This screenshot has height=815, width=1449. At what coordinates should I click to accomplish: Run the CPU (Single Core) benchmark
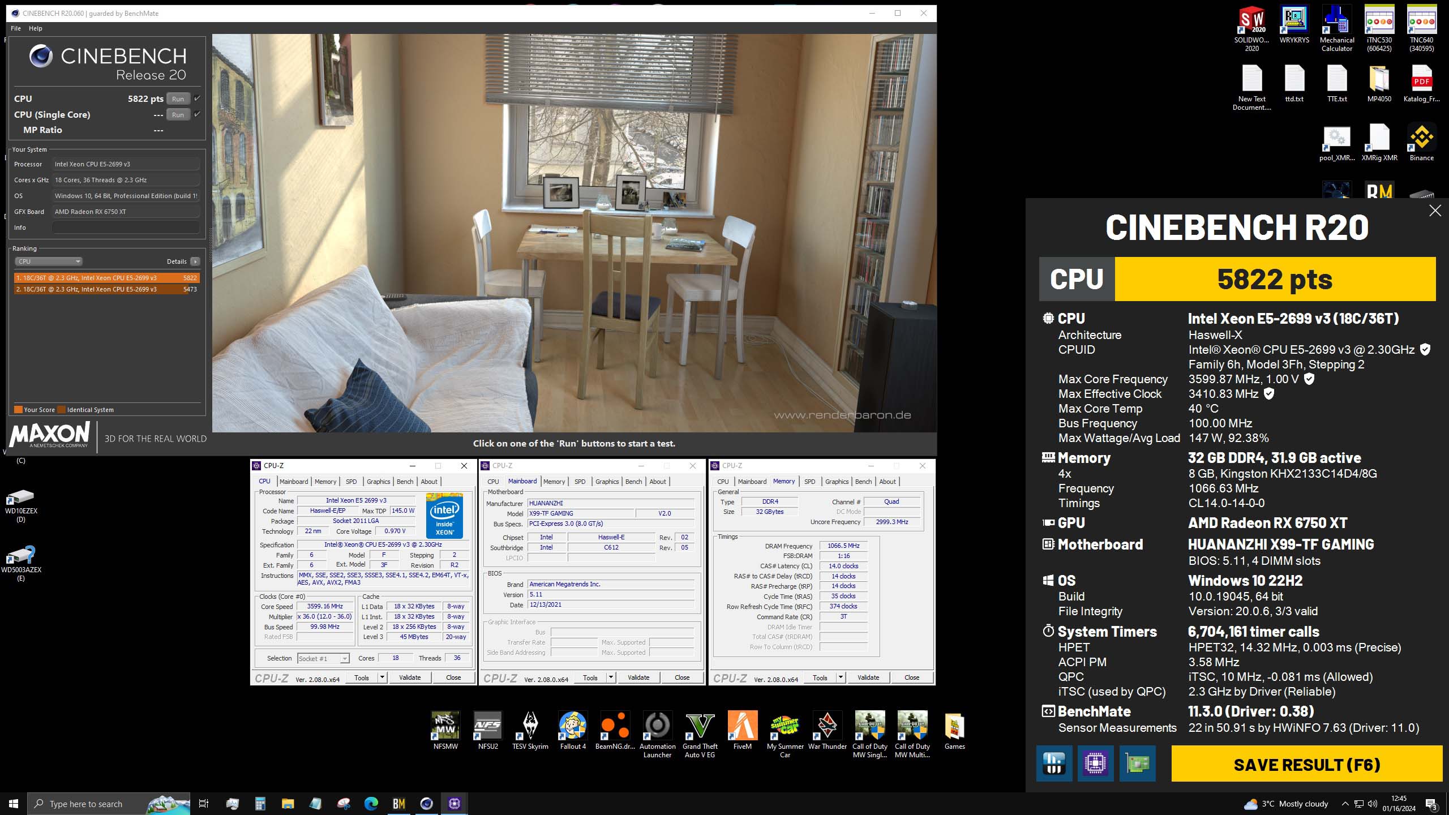click(x=178, y=114)
